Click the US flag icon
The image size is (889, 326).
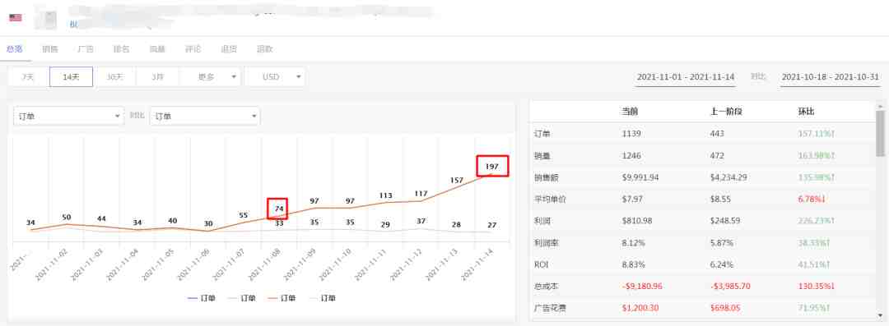click(x=16, y=17)
